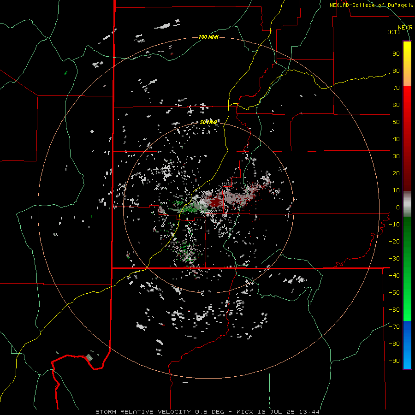This screenshot has width=415, height=415.
Task: Select gray zero-velocity segment of colorbar
Action: 407,204
